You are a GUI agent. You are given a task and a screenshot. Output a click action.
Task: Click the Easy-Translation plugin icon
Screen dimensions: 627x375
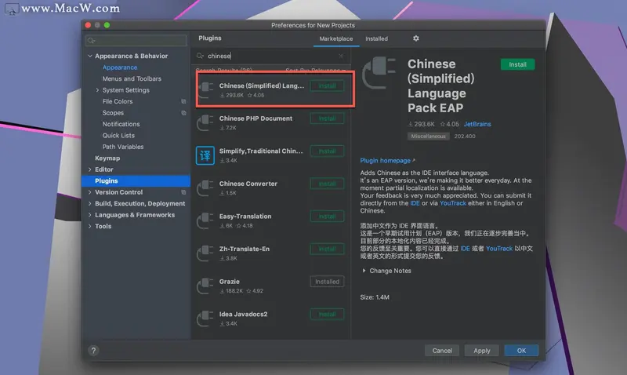point(205,220)
